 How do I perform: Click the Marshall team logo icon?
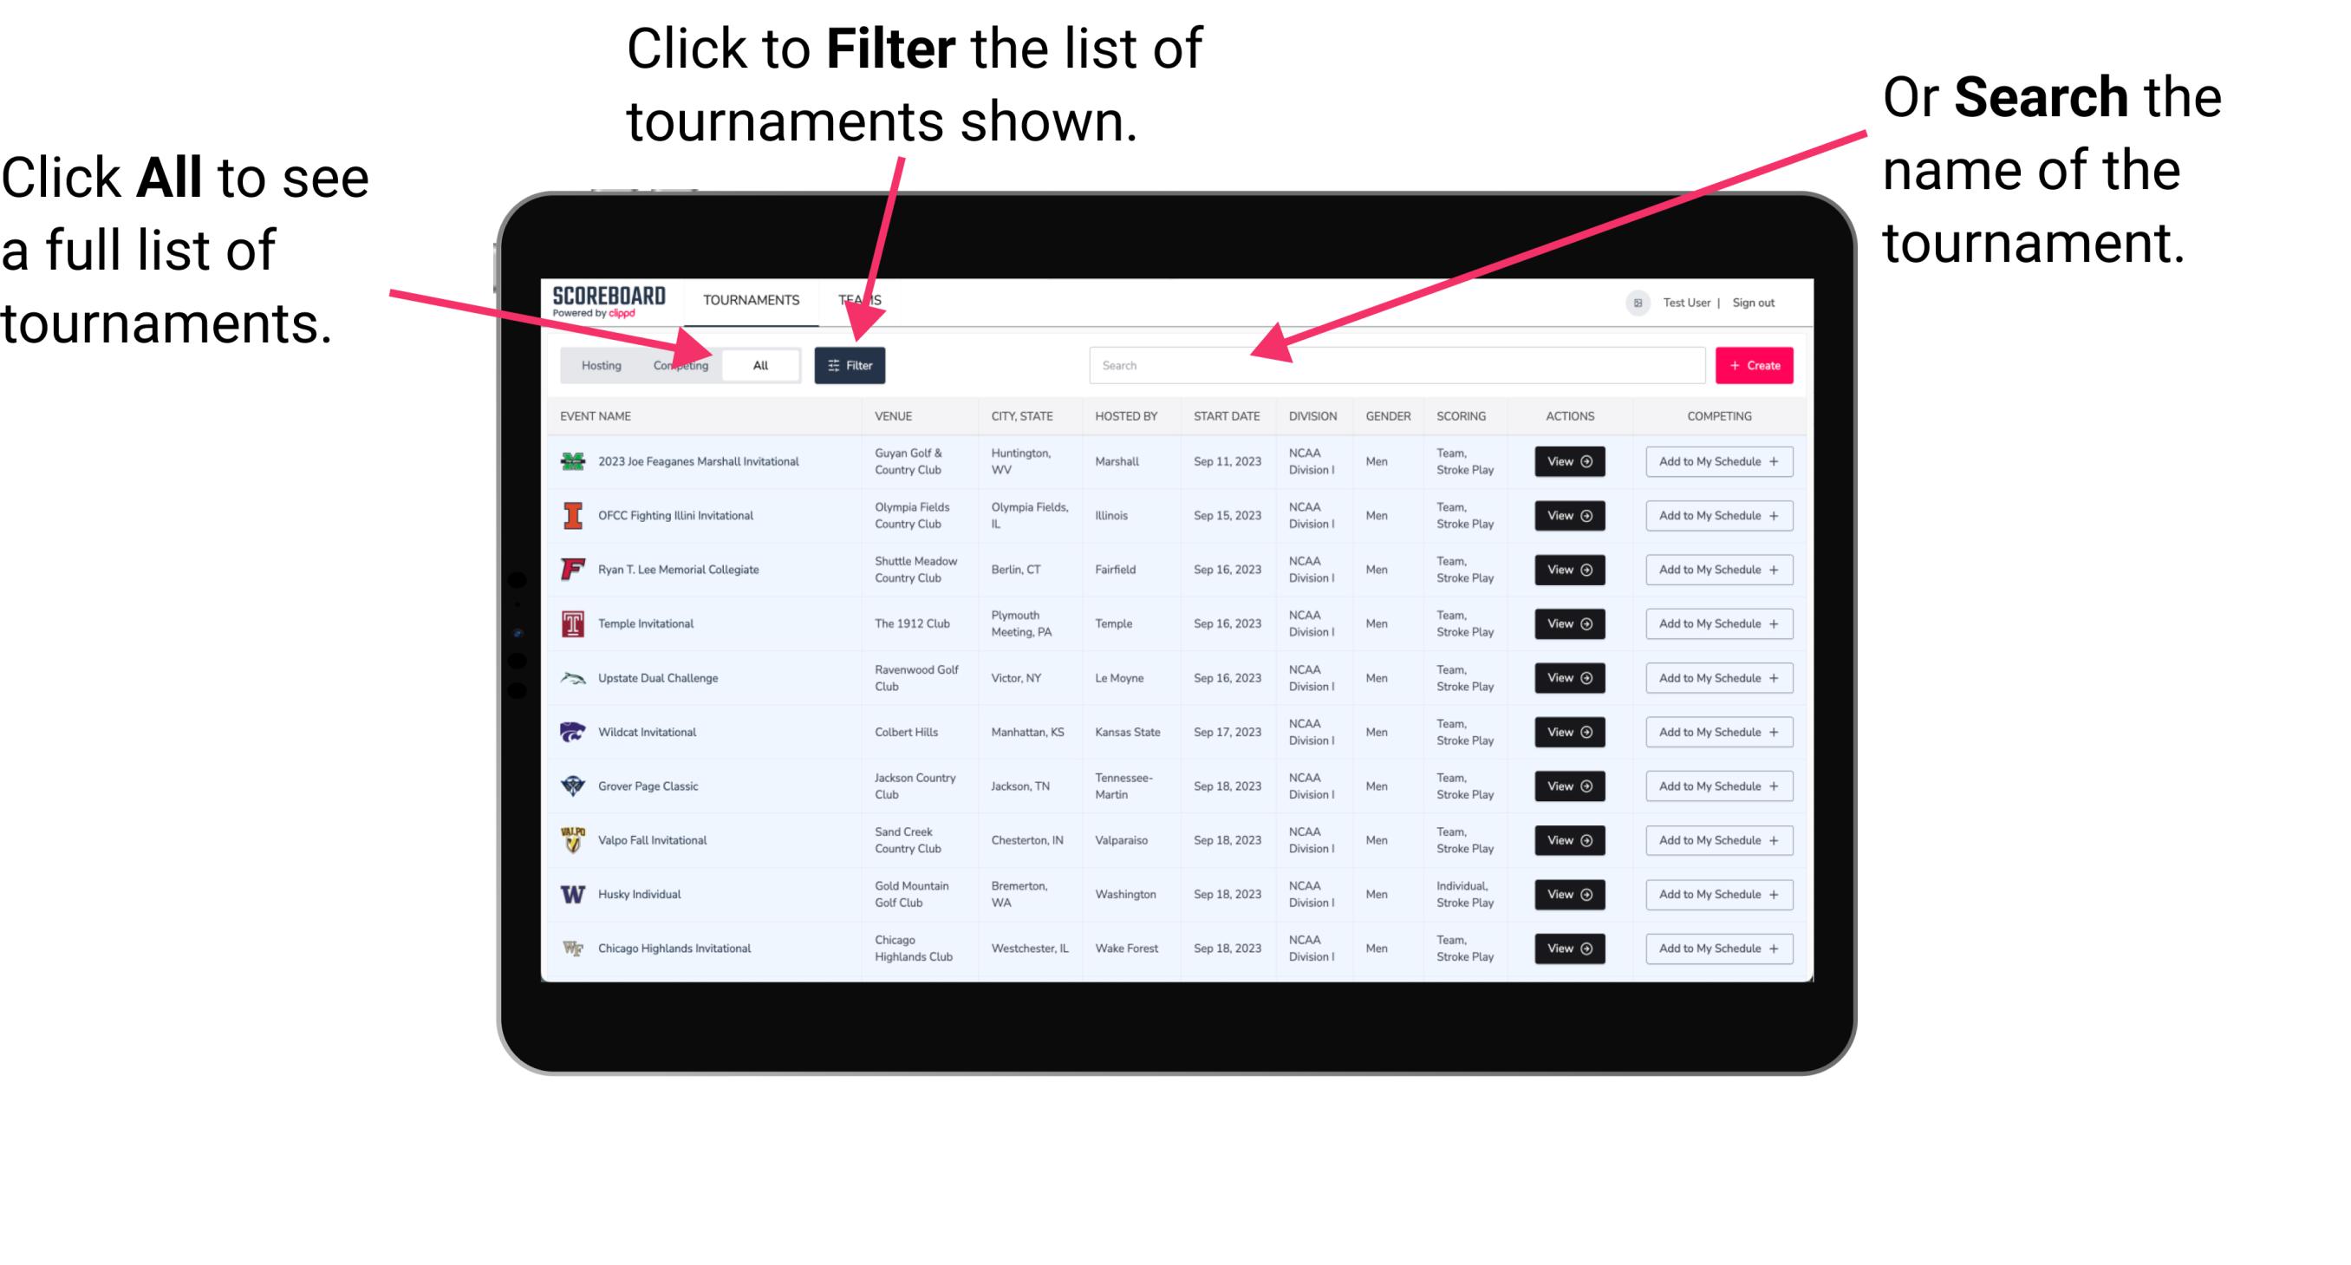point(571,463)
